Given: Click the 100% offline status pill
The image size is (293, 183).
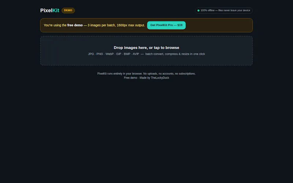Looking at the screenshot, I should (x=224, y=11).
